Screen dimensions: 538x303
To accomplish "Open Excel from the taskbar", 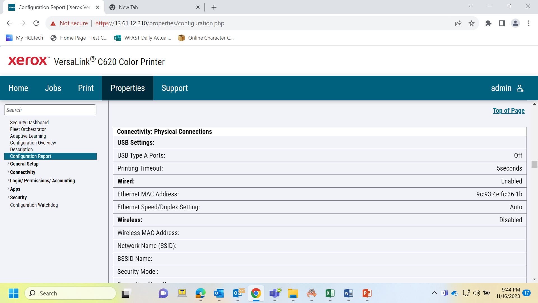I will [330, 293].
